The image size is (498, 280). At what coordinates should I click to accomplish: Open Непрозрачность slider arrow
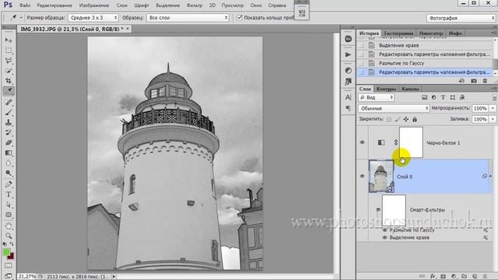pos(493,108)
